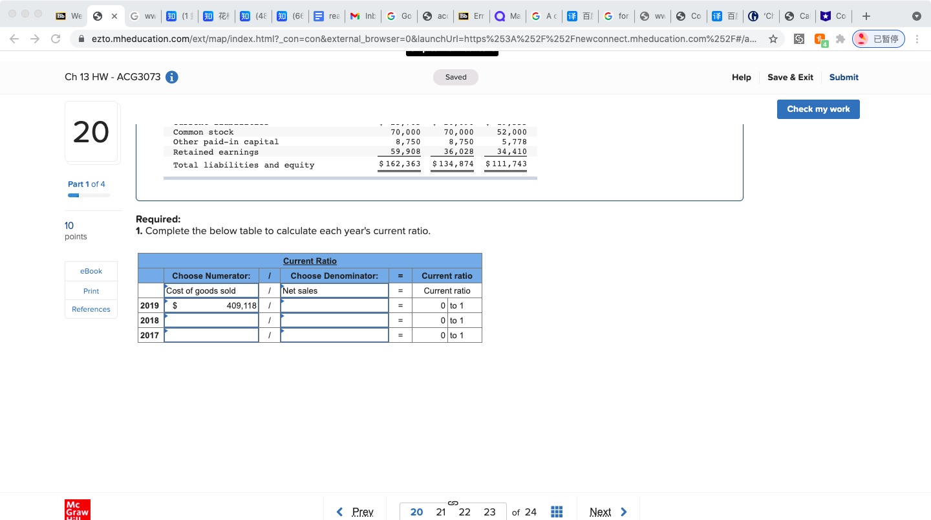Switch to the 'for' Google tab
The image size is (931, 520).
tap(615, 16)
